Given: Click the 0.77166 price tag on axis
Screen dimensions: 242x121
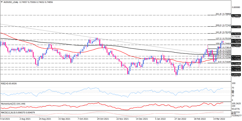Looking at the screenshot, I should pyautogui.click(x=236, y=27).
